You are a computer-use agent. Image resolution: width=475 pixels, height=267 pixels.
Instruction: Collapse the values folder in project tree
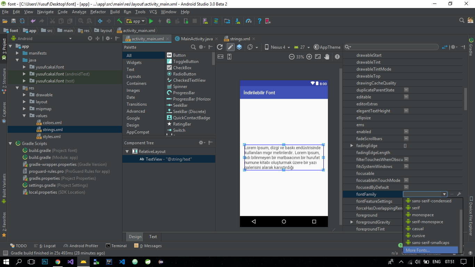pos(24,116)
